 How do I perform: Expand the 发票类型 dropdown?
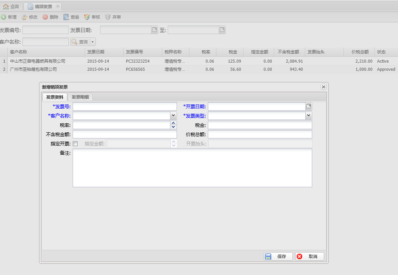click(309, 116)
